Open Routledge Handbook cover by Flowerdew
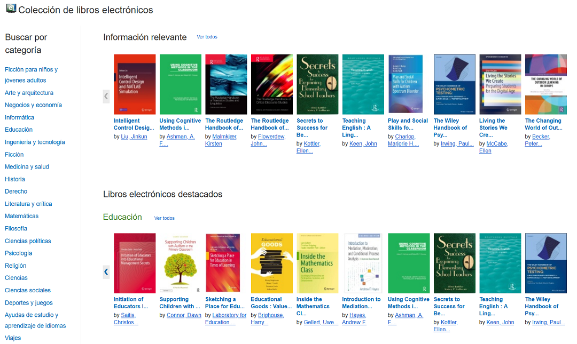Image resolution: width=577 pixels, height=344 pixels. (x=271, y=84)
